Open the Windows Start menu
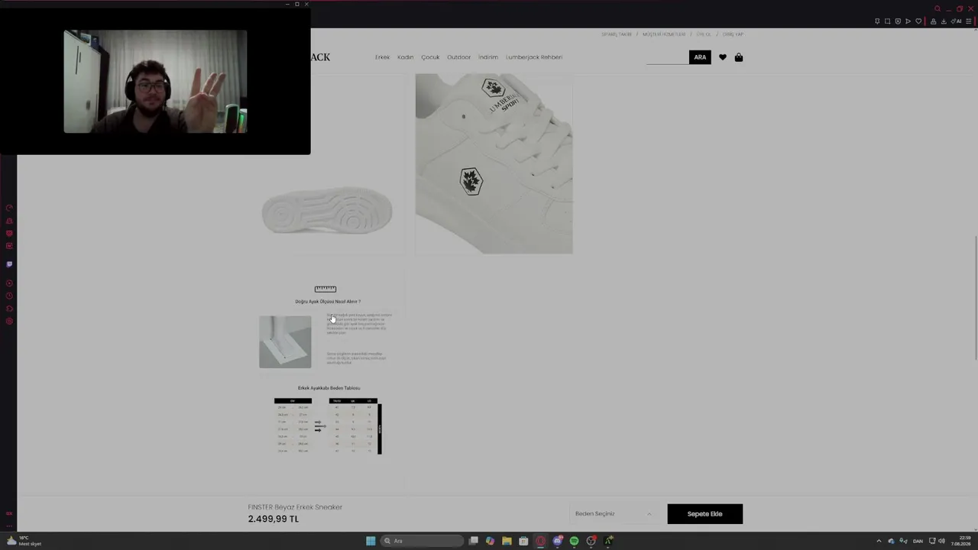This screenshot has height=550, width=978. pos(371,541)
